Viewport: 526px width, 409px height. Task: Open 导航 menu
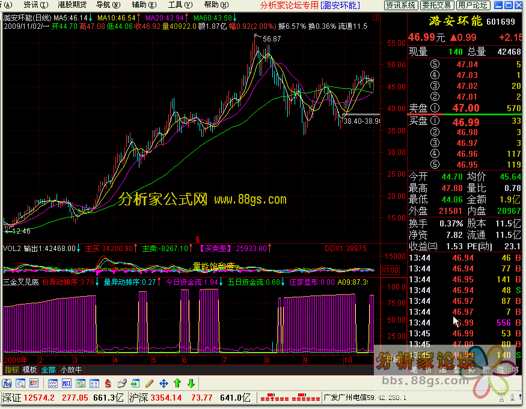tap(108, 5)
